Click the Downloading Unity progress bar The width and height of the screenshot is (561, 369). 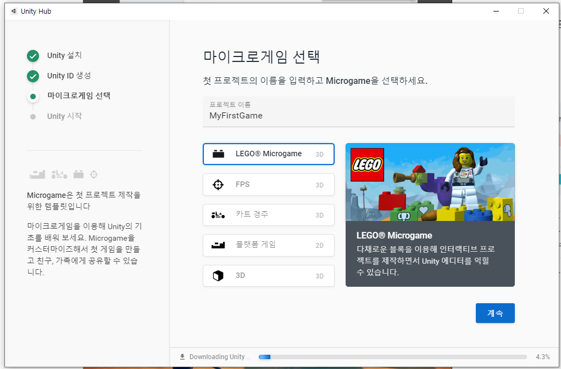[x=392, y=357]
